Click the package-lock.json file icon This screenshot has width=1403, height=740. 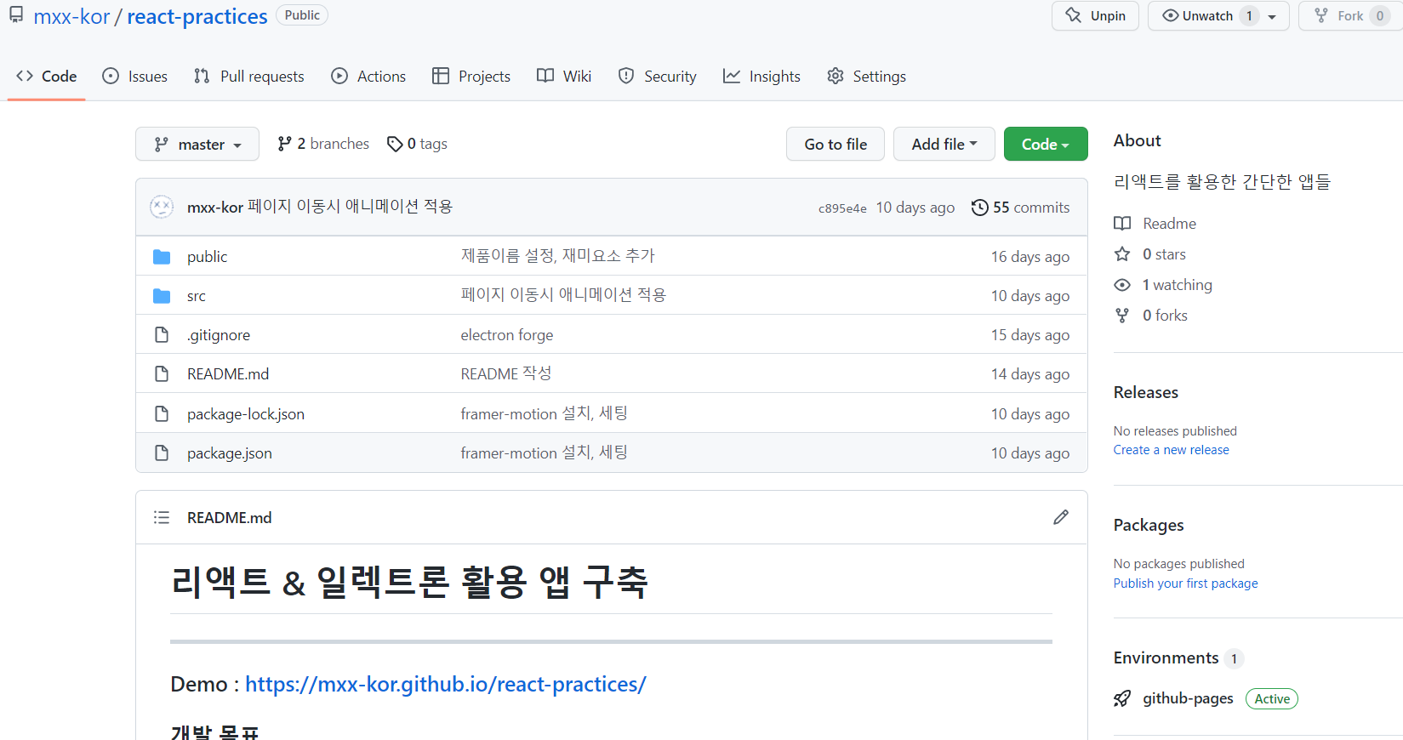click(162, 414)
